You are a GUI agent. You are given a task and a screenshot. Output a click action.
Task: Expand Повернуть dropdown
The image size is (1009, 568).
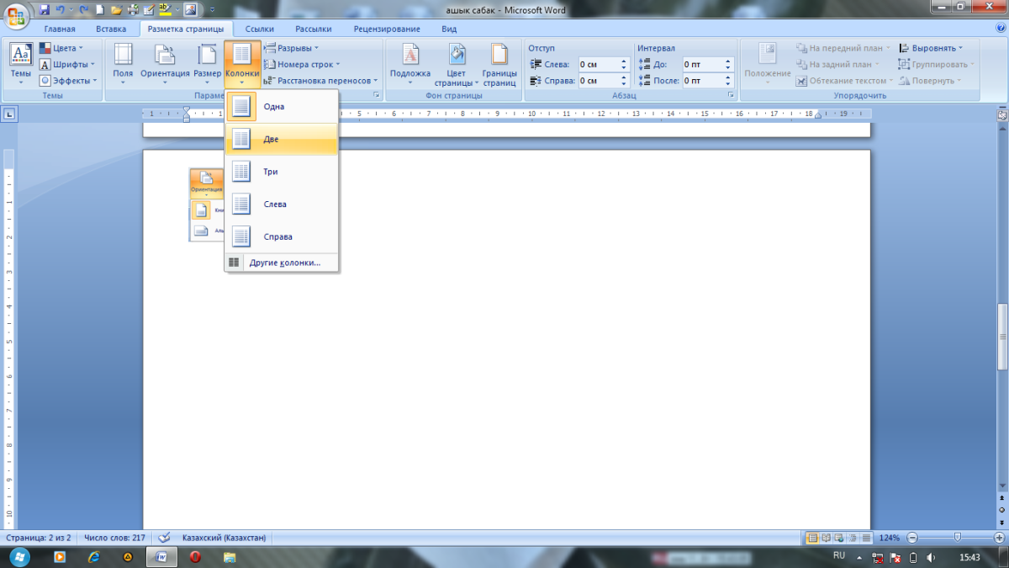[930, 81]
